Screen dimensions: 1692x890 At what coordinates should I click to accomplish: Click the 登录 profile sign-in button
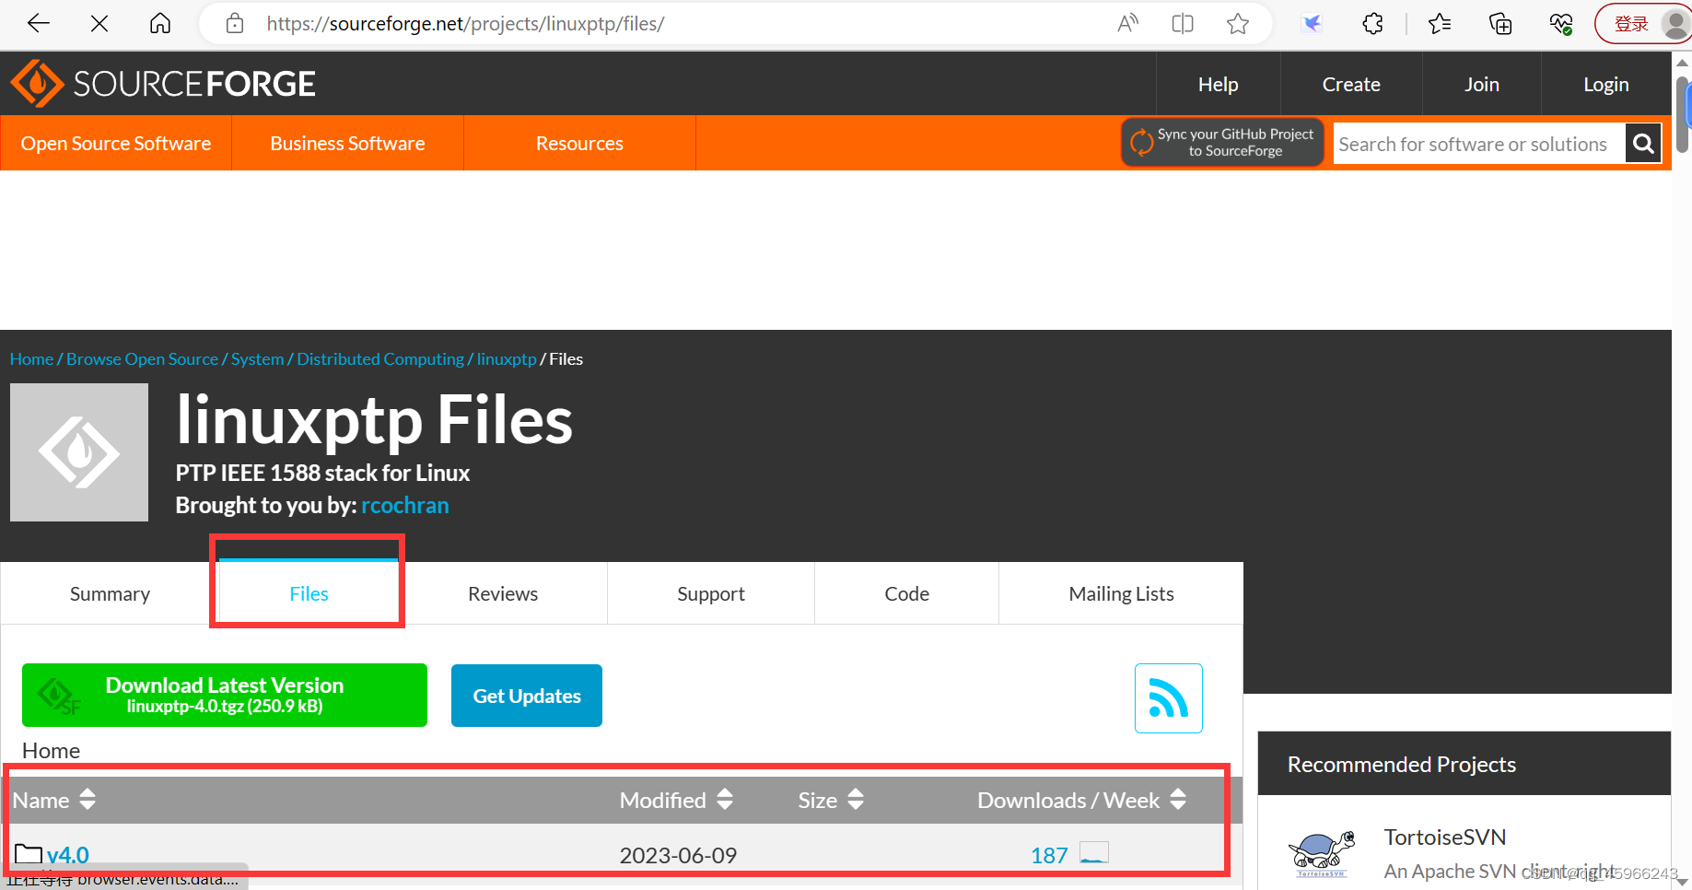coord(1643,24)
